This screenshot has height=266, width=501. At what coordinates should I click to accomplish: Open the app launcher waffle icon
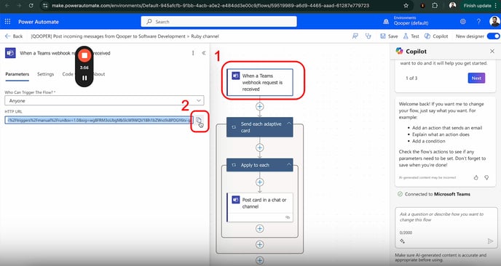(7, 21)
